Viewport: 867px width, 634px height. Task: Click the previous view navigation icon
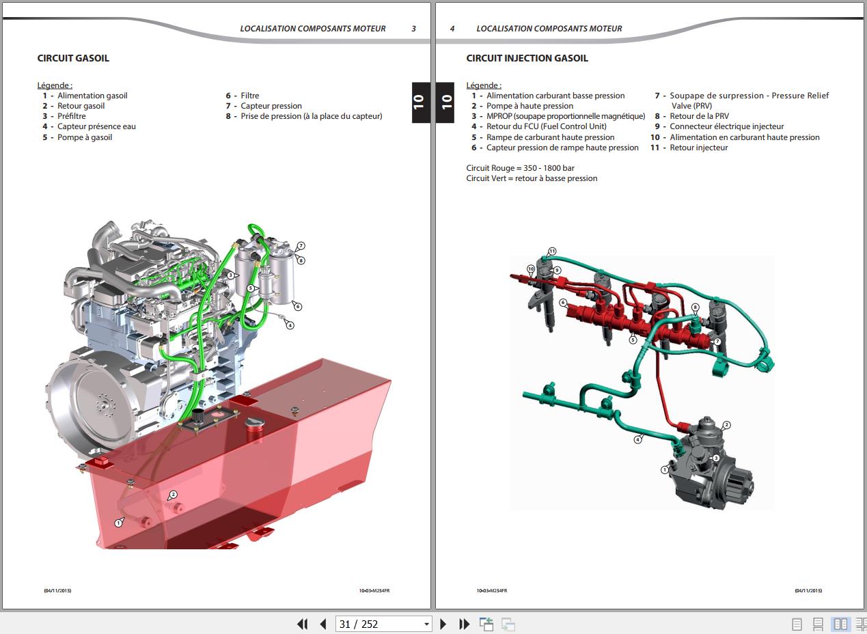coord(486,624)
